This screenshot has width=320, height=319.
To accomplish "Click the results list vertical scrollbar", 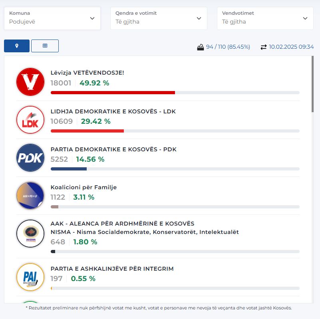I will coord(312,84).
